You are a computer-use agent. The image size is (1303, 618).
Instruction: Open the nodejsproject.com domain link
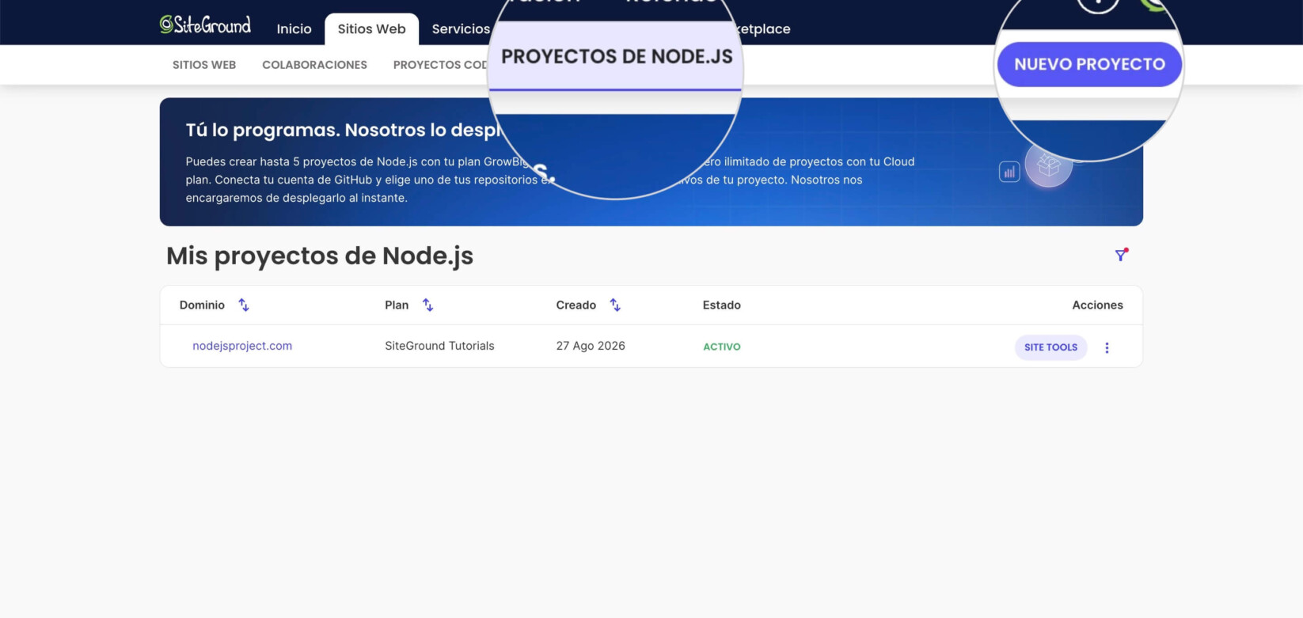click(242, 346)
